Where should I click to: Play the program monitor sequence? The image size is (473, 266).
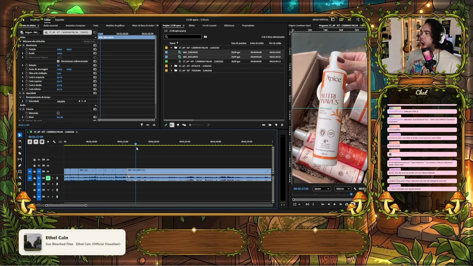(335, 204)
